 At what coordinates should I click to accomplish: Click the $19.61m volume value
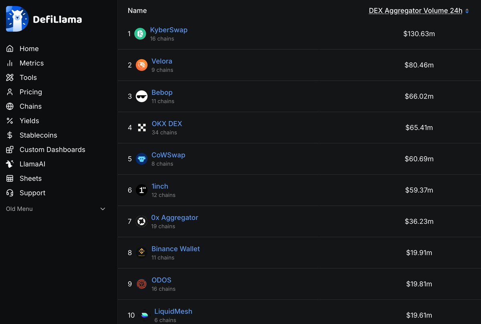click(x=419, y=315)
